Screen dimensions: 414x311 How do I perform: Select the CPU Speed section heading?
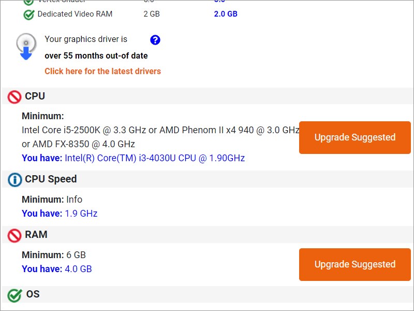tap(51, 179)
